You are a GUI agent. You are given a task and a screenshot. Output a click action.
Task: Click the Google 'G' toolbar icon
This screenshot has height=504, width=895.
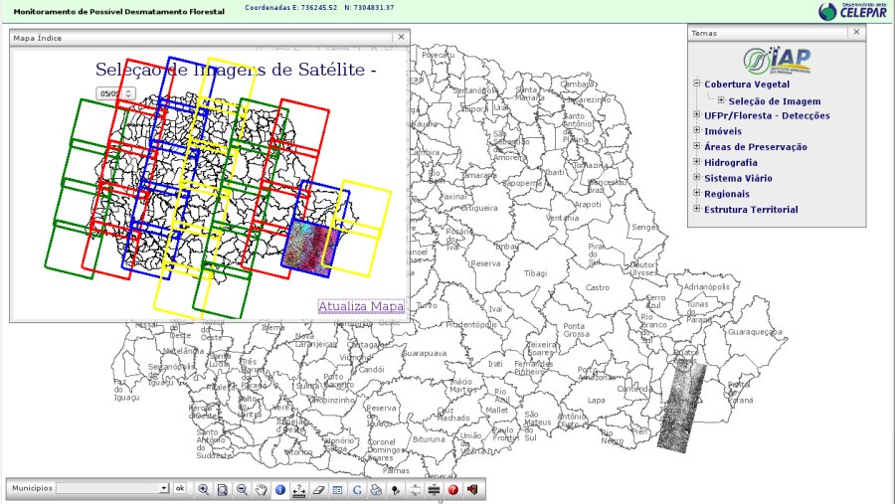click(356, 489)
